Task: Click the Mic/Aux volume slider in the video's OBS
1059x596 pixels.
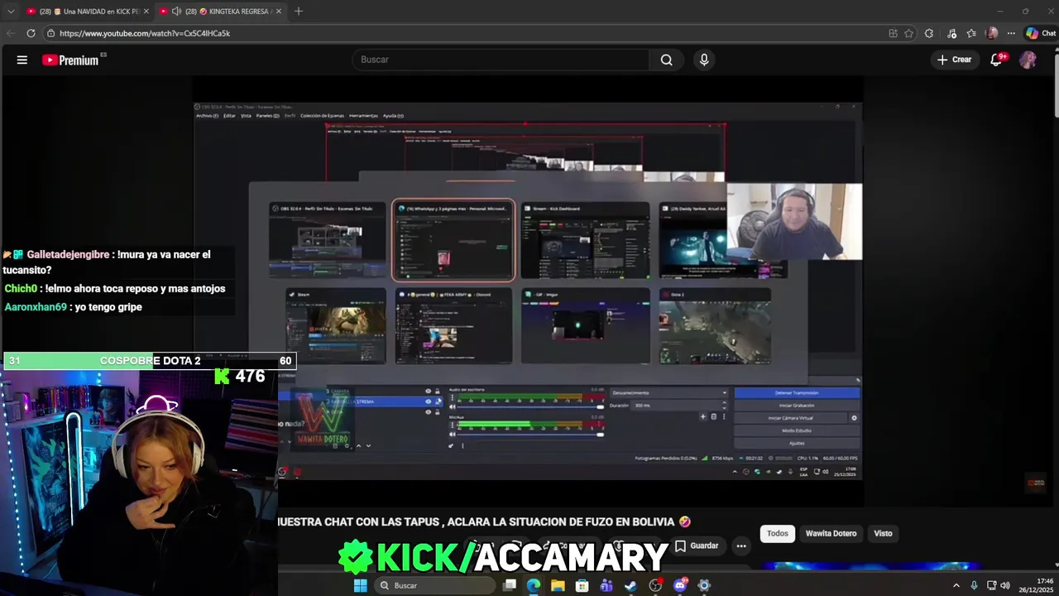Action: click(530, 434)
